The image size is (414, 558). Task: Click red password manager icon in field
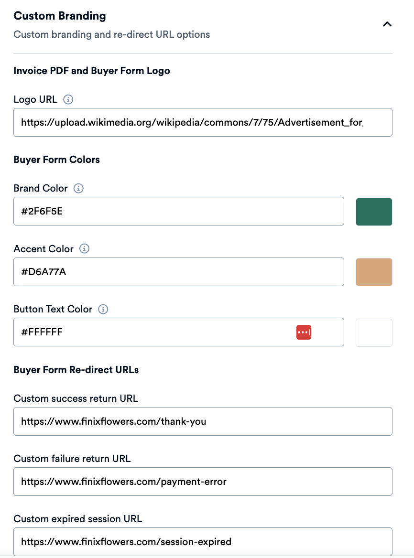304,332
